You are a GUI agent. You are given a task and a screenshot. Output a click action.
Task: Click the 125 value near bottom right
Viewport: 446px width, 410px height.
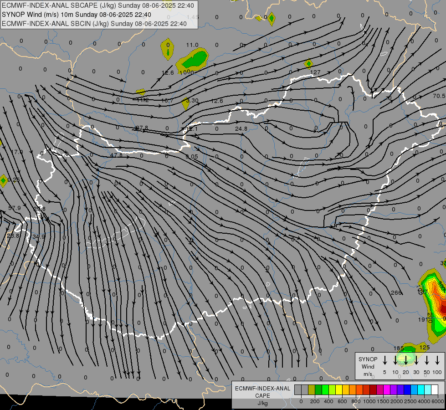[x=425, y=347]
